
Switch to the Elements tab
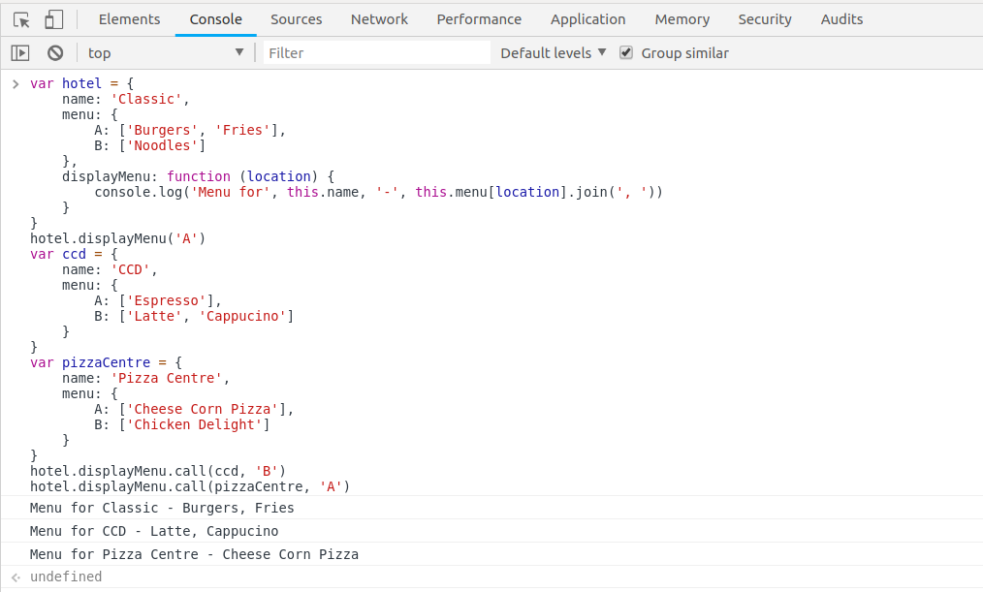tap(129, 19)
